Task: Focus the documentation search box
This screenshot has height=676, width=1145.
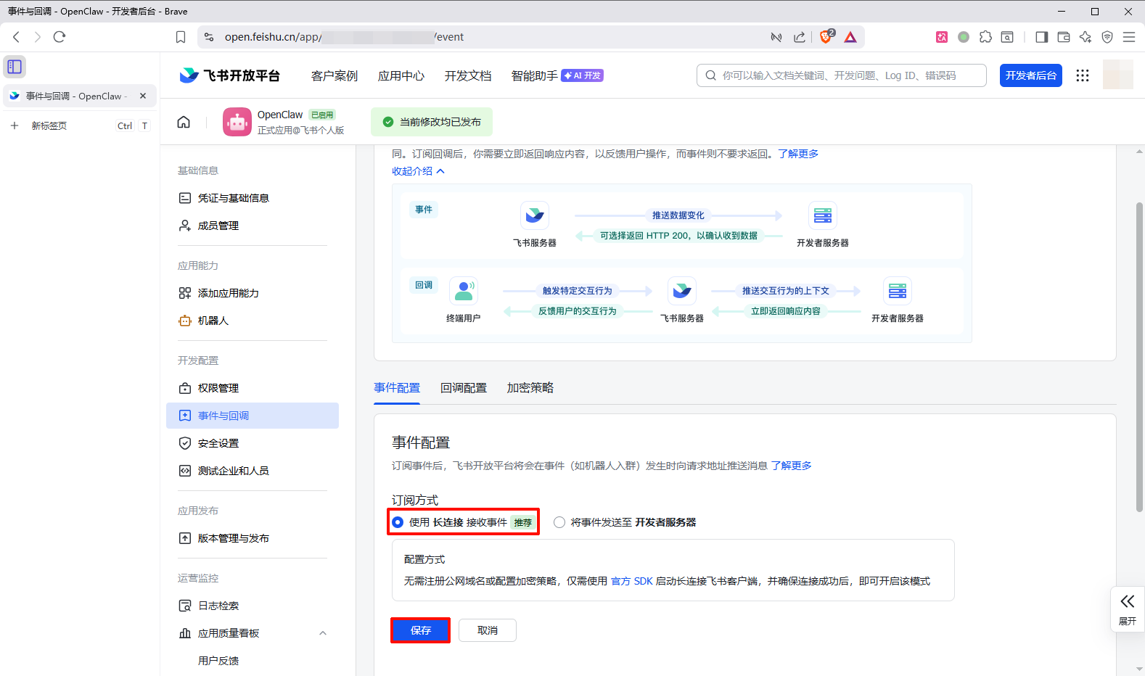Action: pyautogui.click(x=842, y=75)
